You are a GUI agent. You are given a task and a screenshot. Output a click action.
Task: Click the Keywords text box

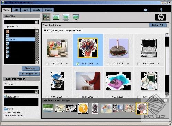point(21,102)
